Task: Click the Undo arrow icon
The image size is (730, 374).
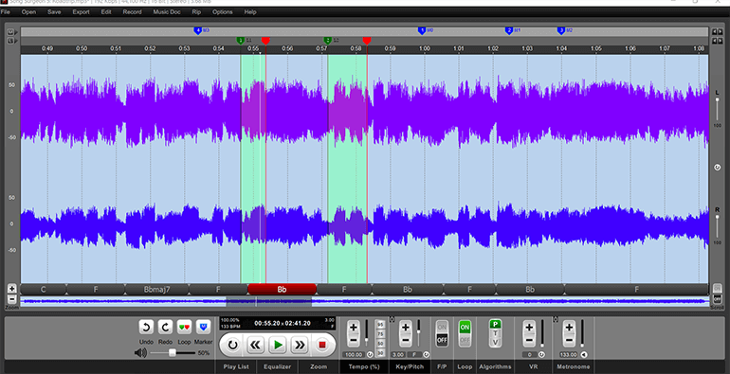Action: [146, 328]
